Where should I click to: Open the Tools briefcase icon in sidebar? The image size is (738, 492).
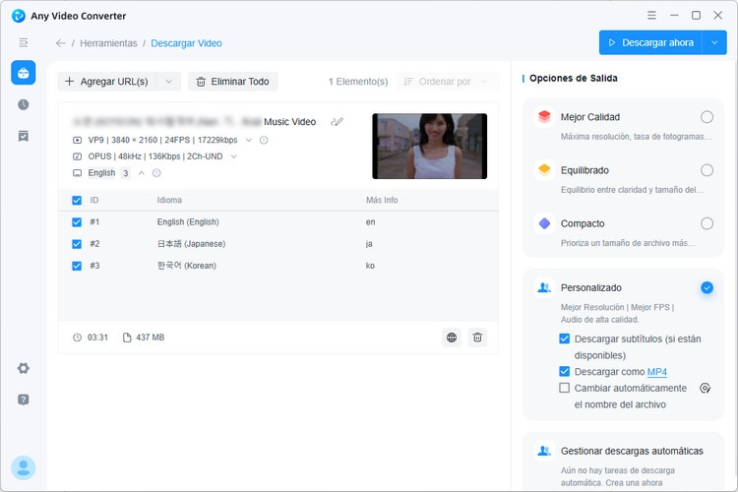point(23,73)
